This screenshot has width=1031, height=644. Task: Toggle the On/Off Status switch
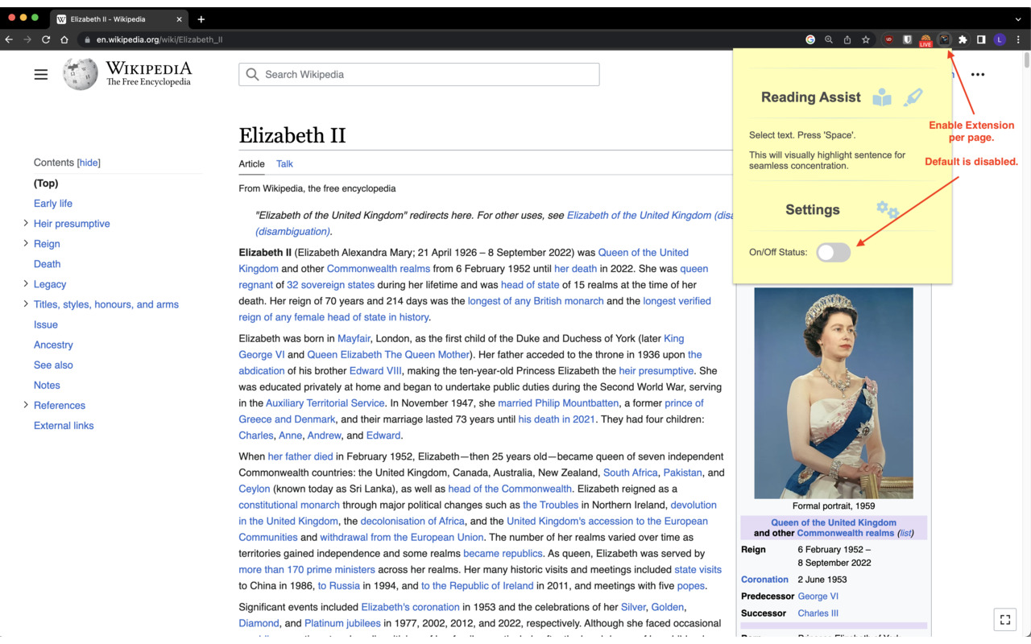click(x=833, y=252)
